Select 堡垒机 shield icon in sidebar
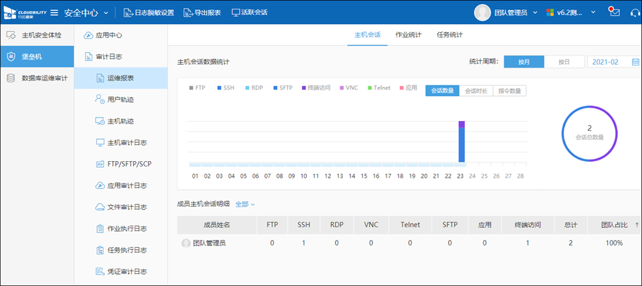The width and height of the screenshot is (642, 286). [x=11, y=56]
